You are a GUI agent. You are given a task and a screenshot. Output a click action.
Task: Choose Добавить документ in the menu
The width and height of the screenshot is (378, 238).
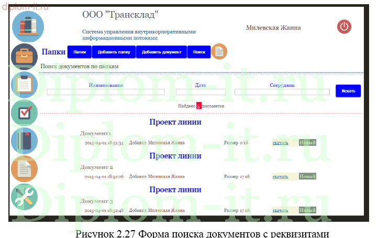(162, 52)
